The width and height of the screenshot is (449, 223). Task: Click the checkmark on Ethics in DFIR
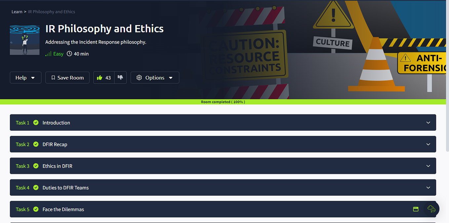[x=36, y=166]
